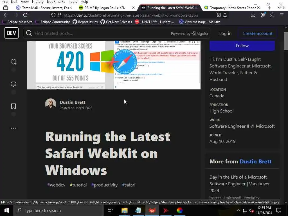This screenshot has width=288, height=216.
Task: Open Task View on the taskbar
Action: click(110, 210)
